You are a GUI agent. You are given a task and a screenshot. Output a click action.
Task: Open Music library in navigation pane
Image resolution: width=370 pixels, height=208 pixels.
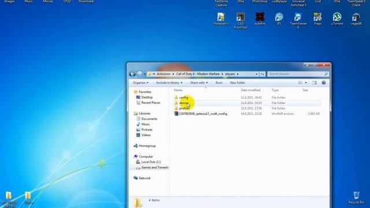[145, 124]
